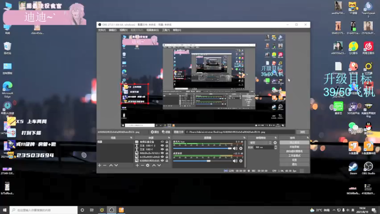Open 属性 in the source toolbar

tap(155, 132)
